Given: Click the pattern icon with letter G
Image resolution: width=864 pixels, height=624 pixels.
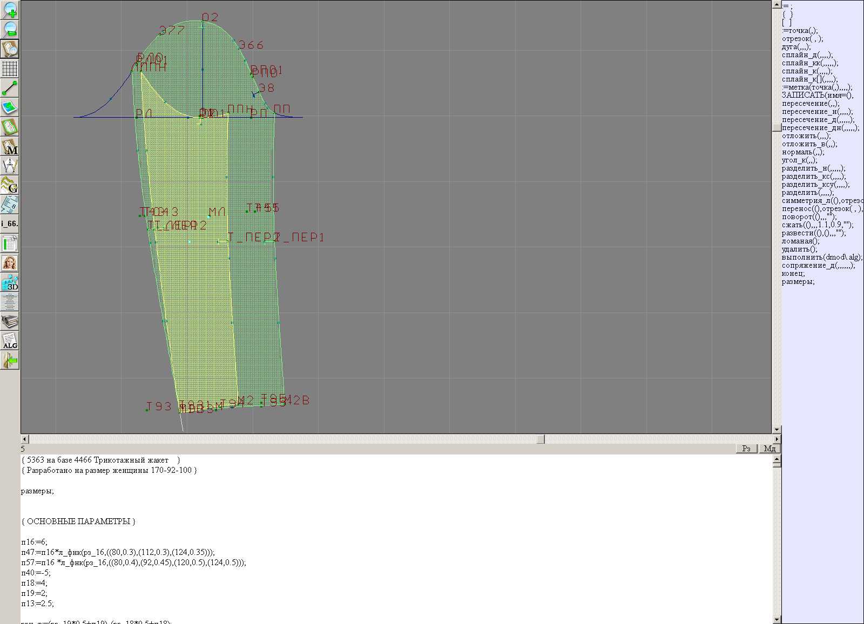Looking at the screenshot, I should click(10, 185).
